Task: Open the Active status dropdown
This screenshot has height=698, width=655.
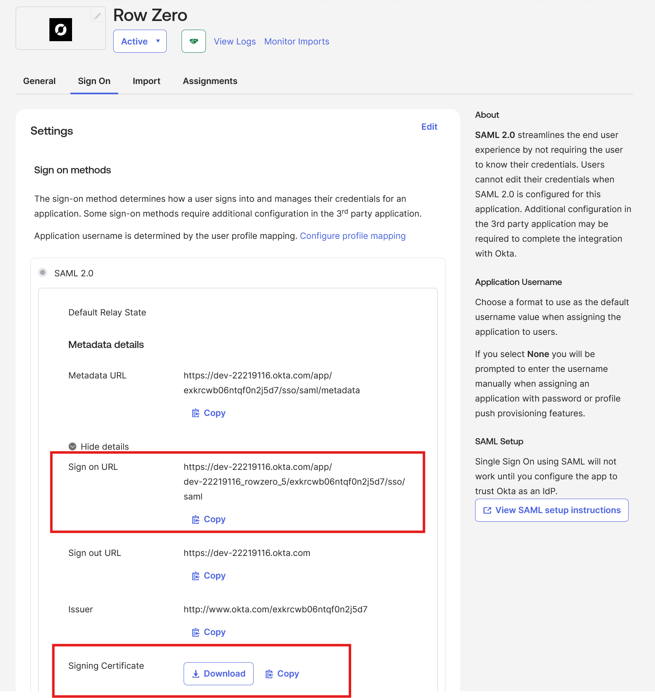Action: point(140,41)
